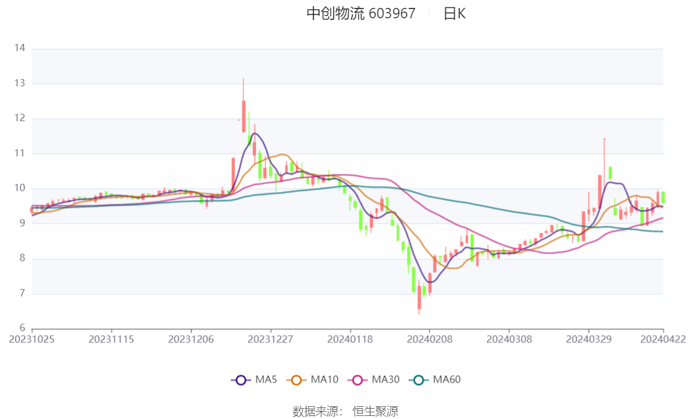
Task: Click the y-axis value 11
Action: point(20,153)
